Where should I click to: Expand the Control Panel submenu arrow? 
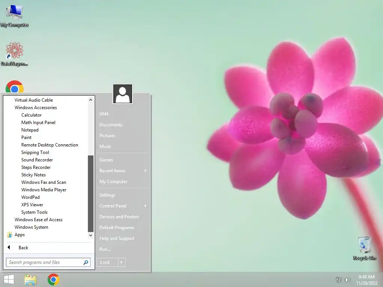[145, 206]
